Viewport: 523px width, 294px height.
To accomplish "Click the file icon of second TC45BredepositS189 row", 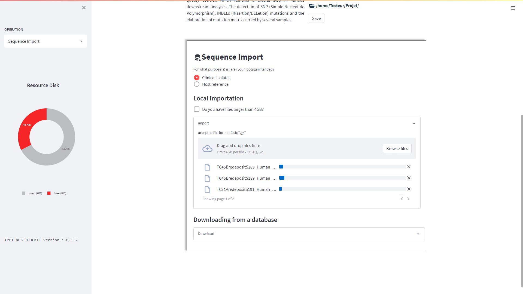I will 207,178.
